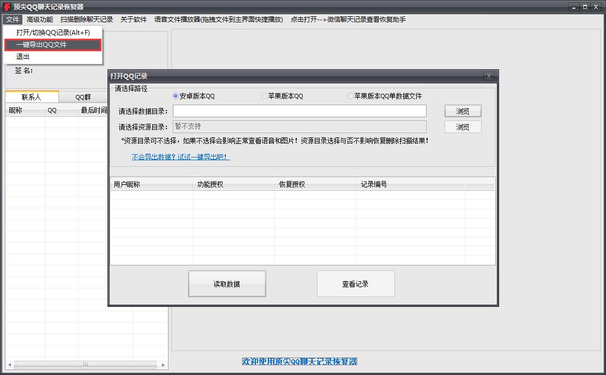
Task: Switch to the 联系人 tab
Action: click(31, 96)
